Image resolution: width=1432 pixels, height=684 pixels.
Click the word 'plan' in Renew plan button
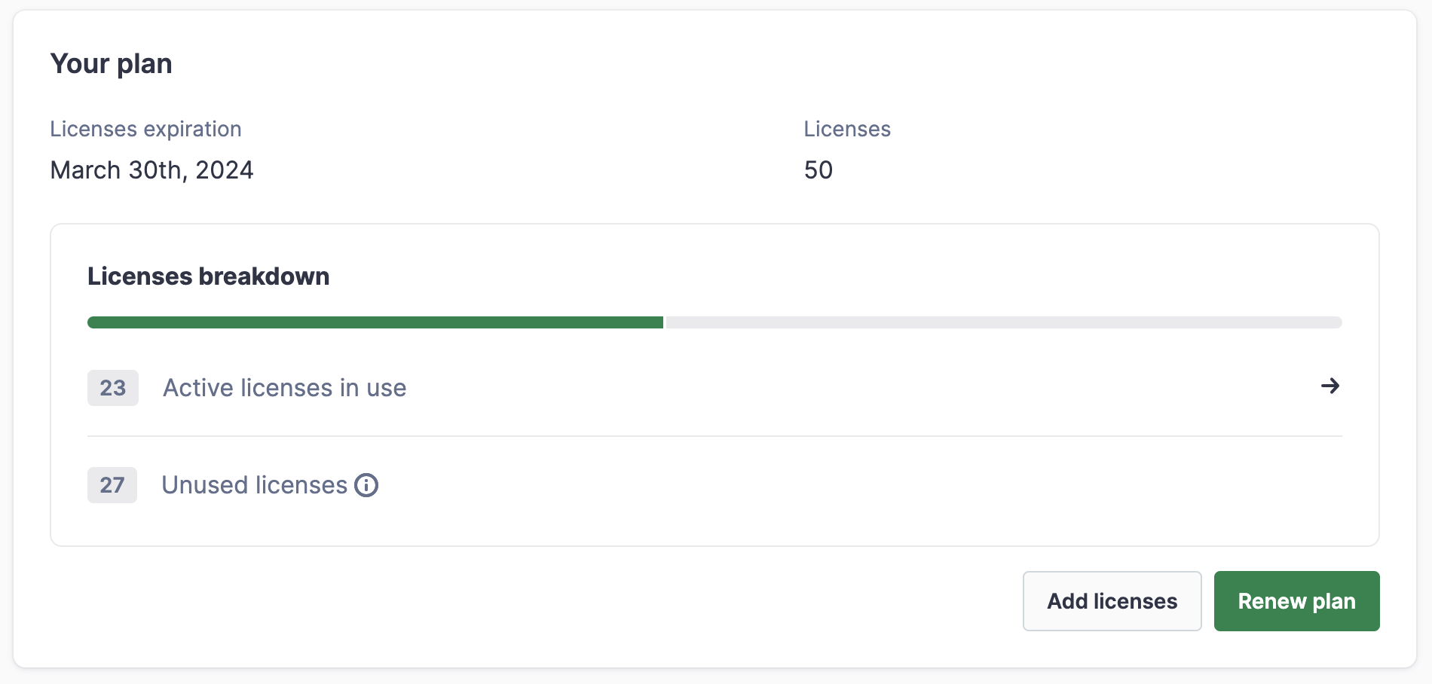pyautogui.click(x=1333, y=601)
